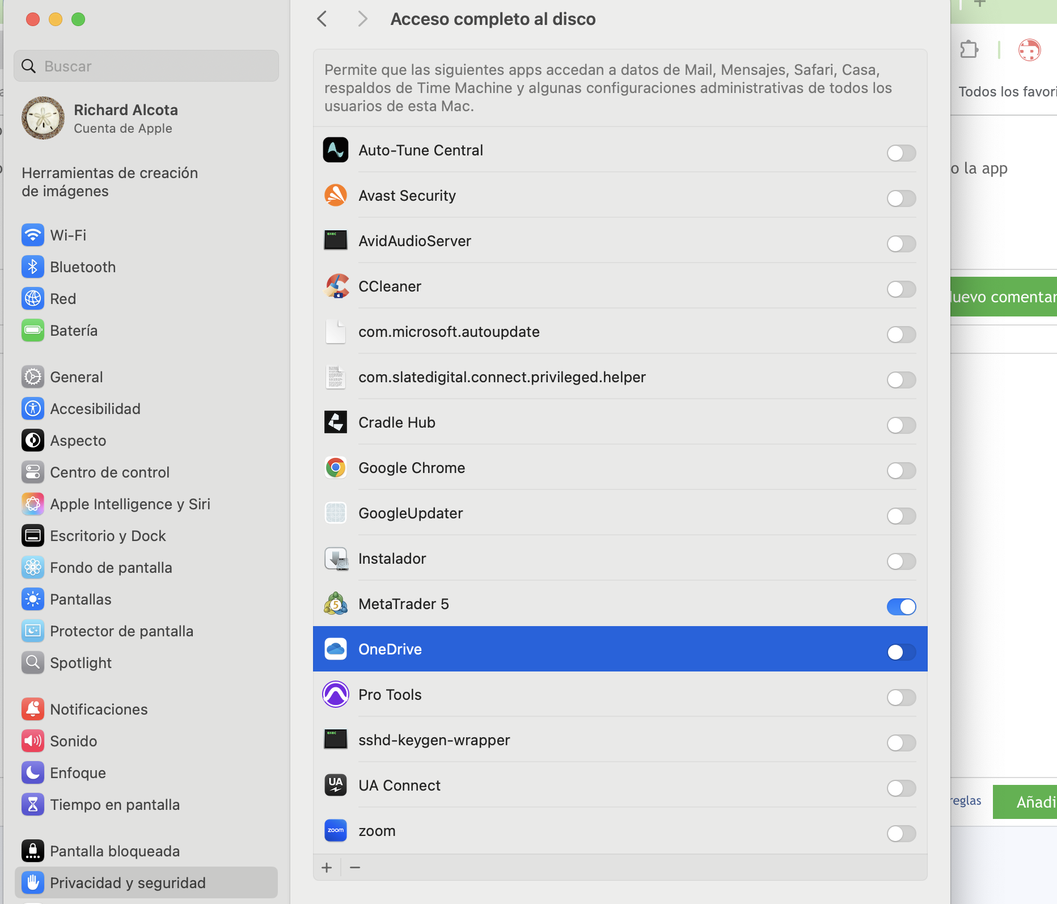Select com.slatedigital.connect.privileged.helper row

pyautogui.click(x=620, y=377)
